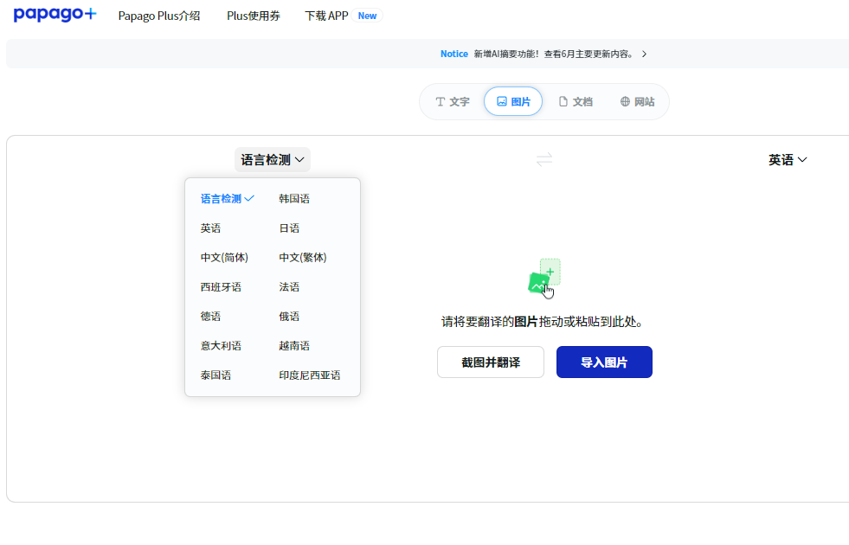Collapse the 语言检测 source language dropdown
The height and width of the screenshot is (545, 849).
click(x=273, y=160)
